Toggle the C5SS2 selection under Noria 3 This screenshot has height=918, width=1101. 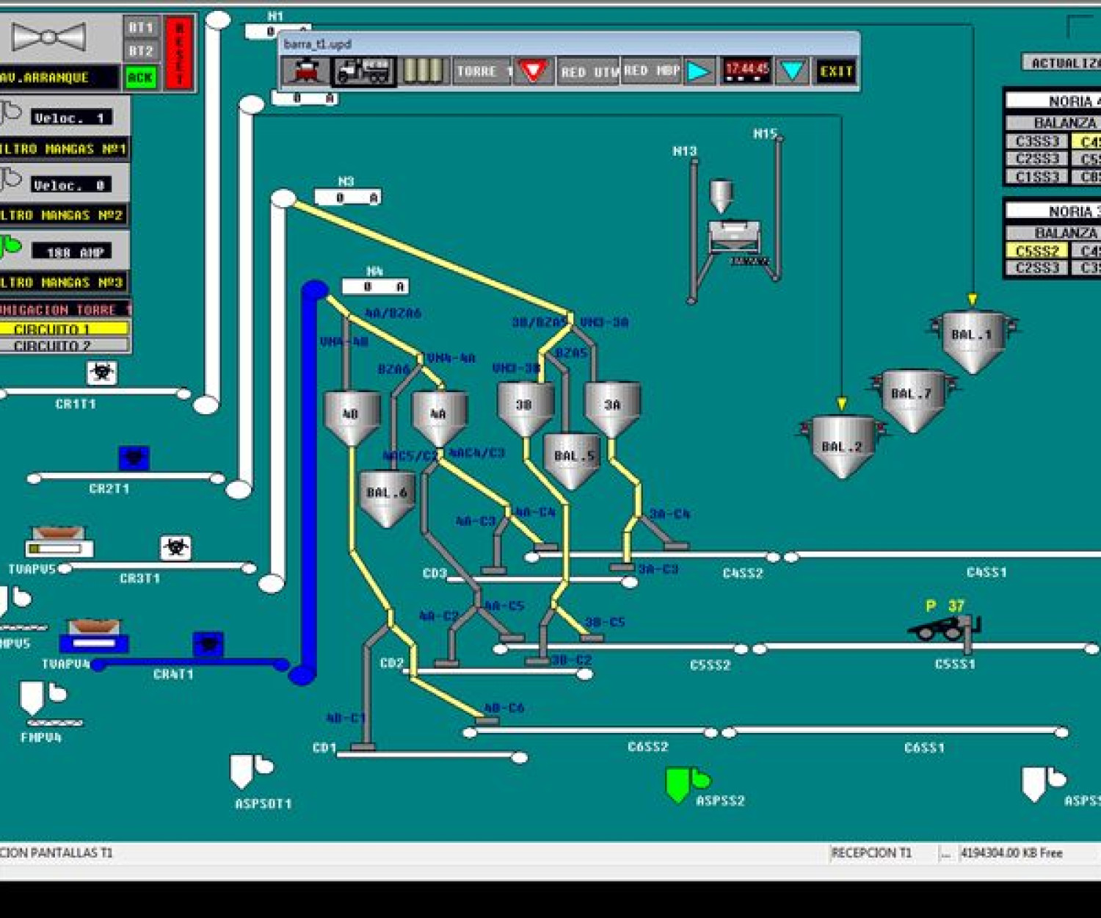1036,251
